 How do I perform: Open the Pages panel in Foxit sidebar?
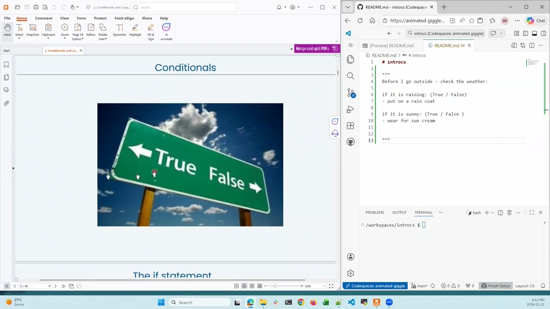6,77
